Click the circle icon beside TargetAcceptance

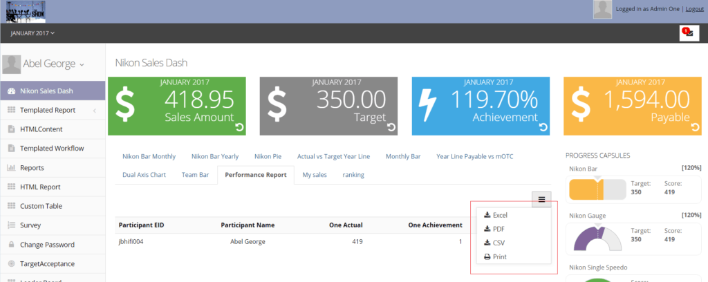click(12, 263)
